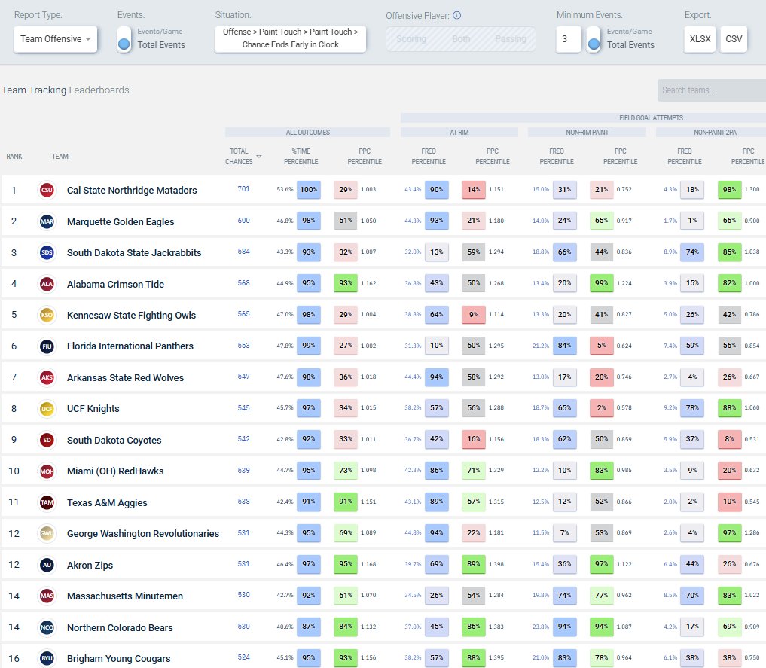This screenshot has height=668, width=766.
Task: Click the Arkansas State Red Wolves logo
Action: 47,377
